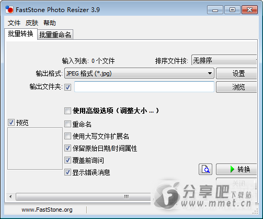Click the 浏览 button
This screenshot has height=219, width=263.
coord(236,87)
